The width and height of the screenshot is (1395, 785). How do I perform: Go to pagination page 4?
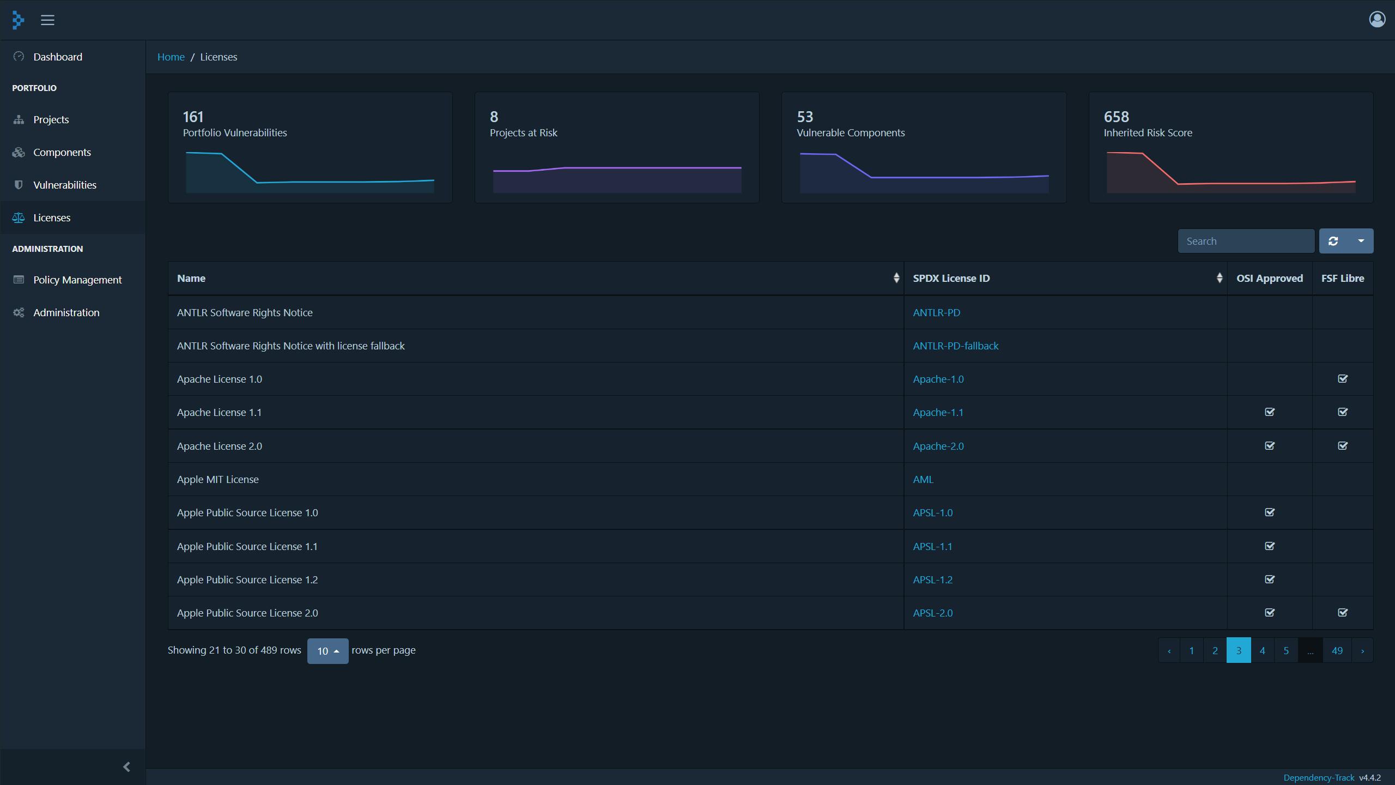pyautogui.click(x=1262, y=650)
